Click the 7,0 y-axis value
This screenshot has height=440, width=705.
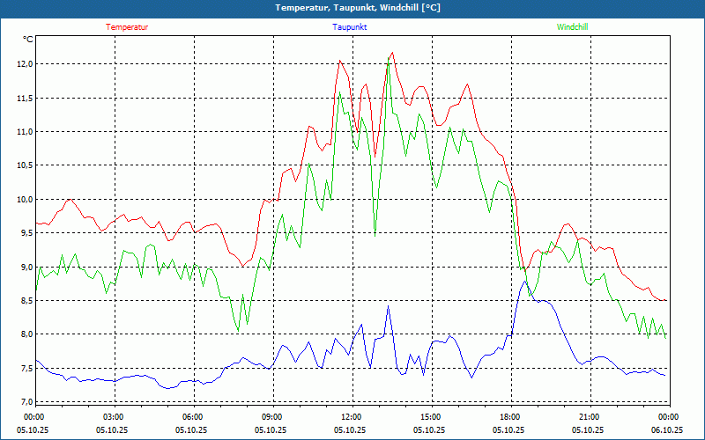click(27, 402)
